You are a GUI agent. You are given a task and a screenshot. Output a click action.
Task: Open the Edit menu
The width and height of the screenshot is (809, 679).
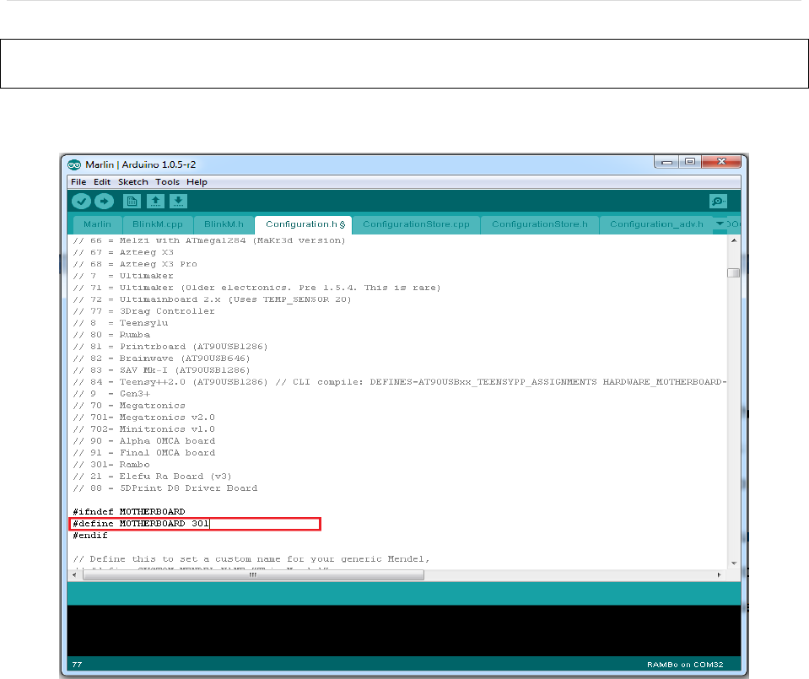[102, 182]
